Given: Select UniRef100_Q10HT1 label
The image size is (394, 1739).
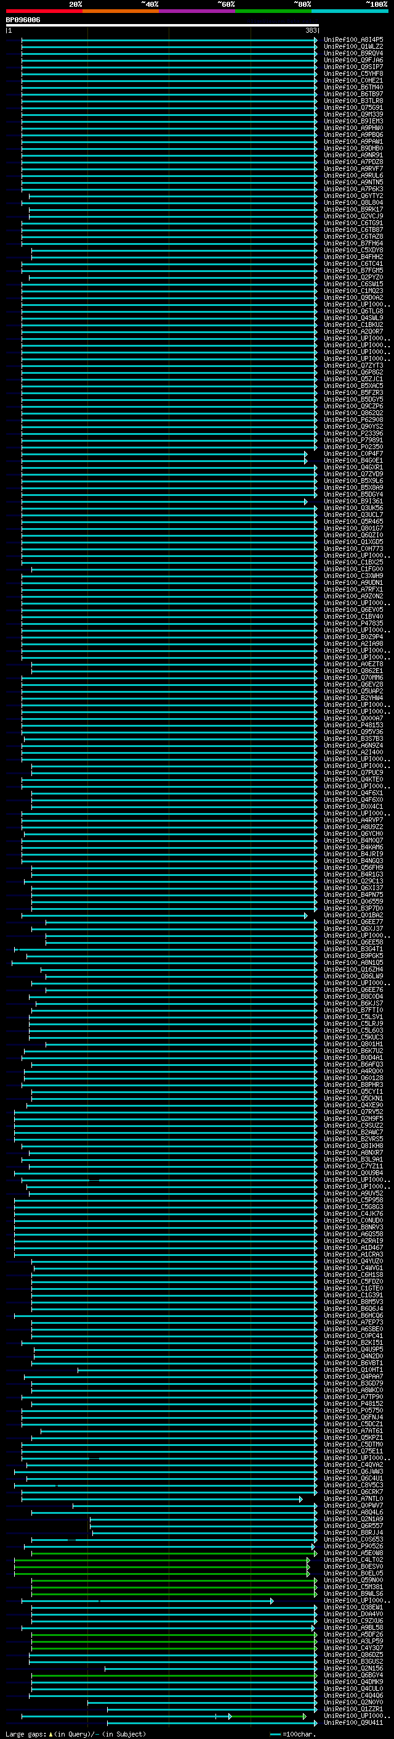Looking at the screenshot, I should click(x=353, y=1369).
